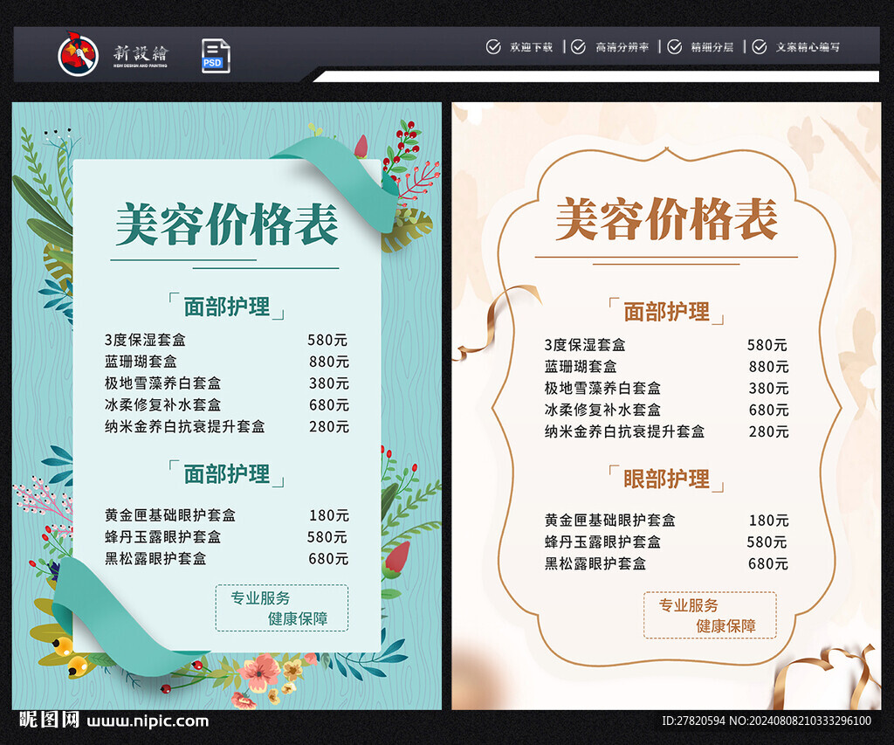894x745 pixels.
Task: Click 冰柔修复补水套盒 in the orange poster
Action: 602,410
